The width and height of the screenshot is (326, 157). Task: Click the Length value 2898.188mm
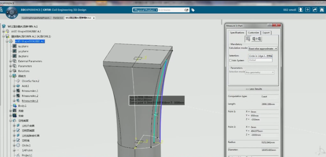click(268, 104)
